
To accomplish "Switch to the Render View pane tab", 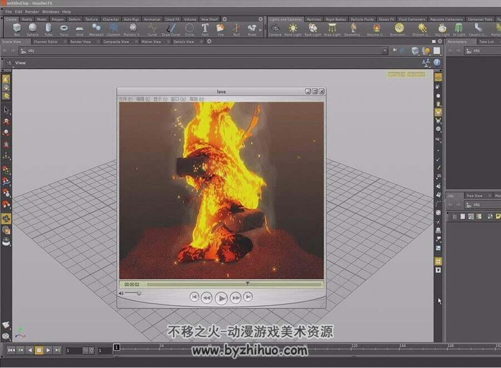I will coord(81,42).
